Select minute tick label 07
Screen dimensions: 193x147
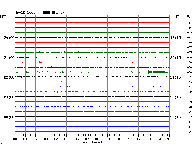pos(87,139)
